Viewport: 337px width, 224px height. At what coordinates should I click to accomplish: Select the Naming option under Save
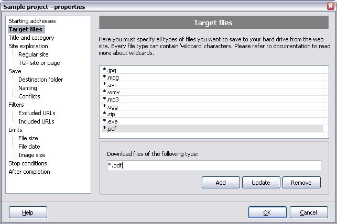pyautogui.click(x=27, y=88)
